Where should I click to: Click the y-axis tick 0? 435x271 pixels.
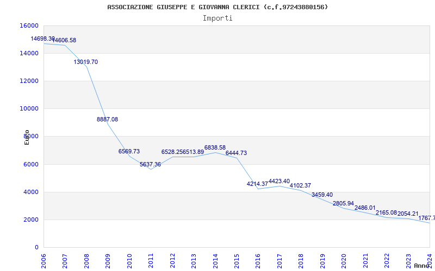click(x=36, y=248)
